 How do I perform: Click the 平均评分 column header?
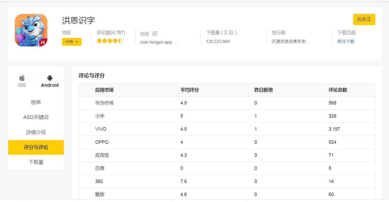(190, 90)
